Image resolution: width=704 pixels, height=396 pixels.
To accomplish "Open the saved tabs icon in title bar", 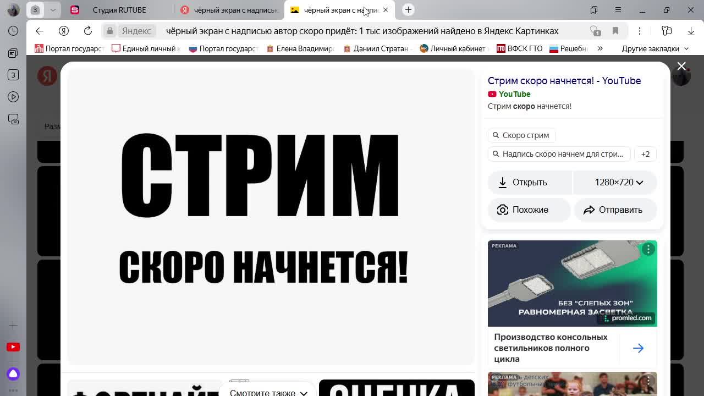I will click(x=594, y=10).
